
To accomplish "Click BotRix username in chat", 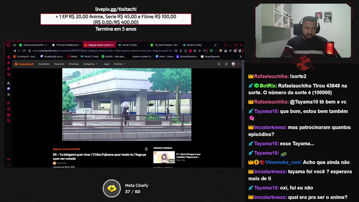I will [x=268, y=86].
